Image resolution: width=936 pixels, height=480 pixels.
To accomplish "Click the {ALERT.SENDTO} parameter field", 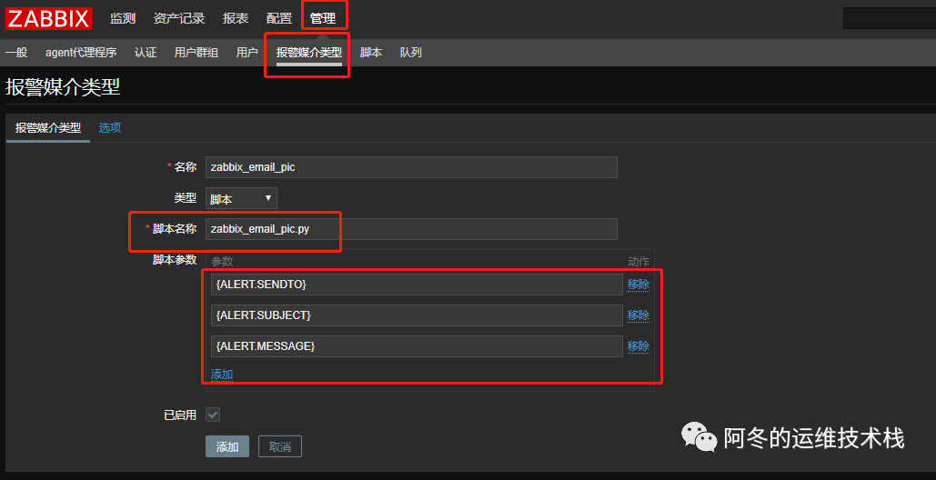I will click(x=417, y=285).
